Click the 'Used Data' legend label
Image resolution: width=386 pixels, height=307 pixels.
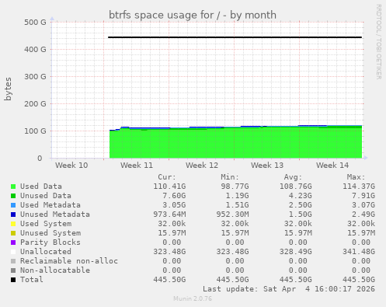pyautogui.click(x=41, y=187)
